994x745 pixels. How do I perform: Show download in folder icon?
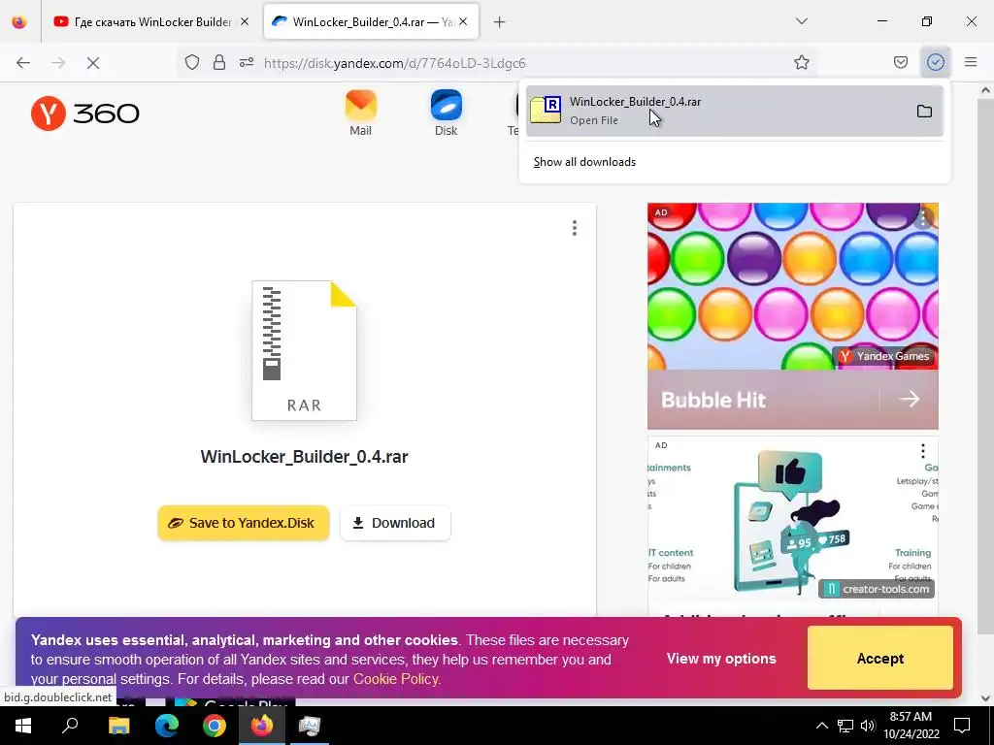click(x=924, y=111)
